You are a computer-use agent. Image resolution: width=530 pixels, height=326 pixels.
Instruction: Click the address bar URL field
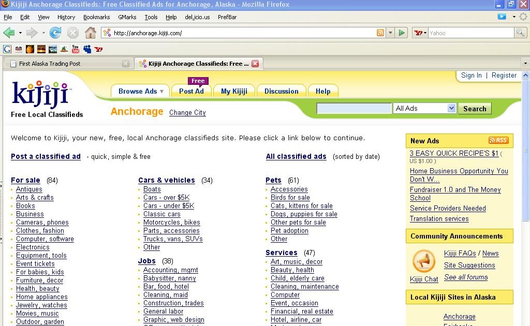(243, 33)
